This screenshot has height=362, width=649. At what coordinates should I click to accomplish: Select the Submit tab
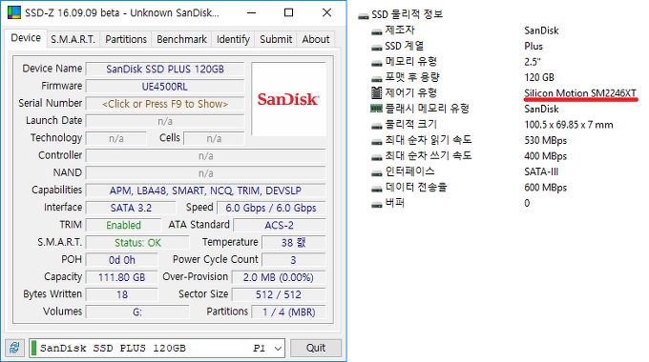(276, 39)
